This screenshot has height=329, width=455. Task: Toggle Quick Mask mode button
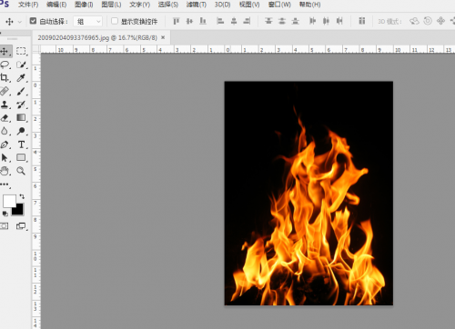pyautogui.click(x=5, y=226)
